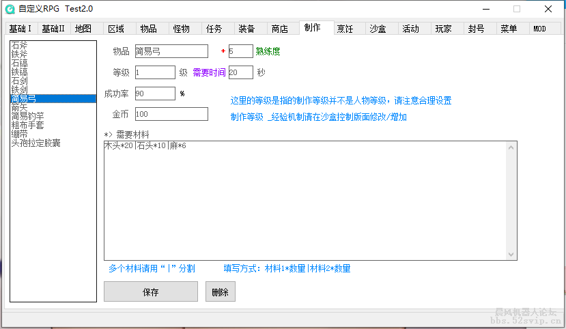Click the 删除 button

[220, 291]
